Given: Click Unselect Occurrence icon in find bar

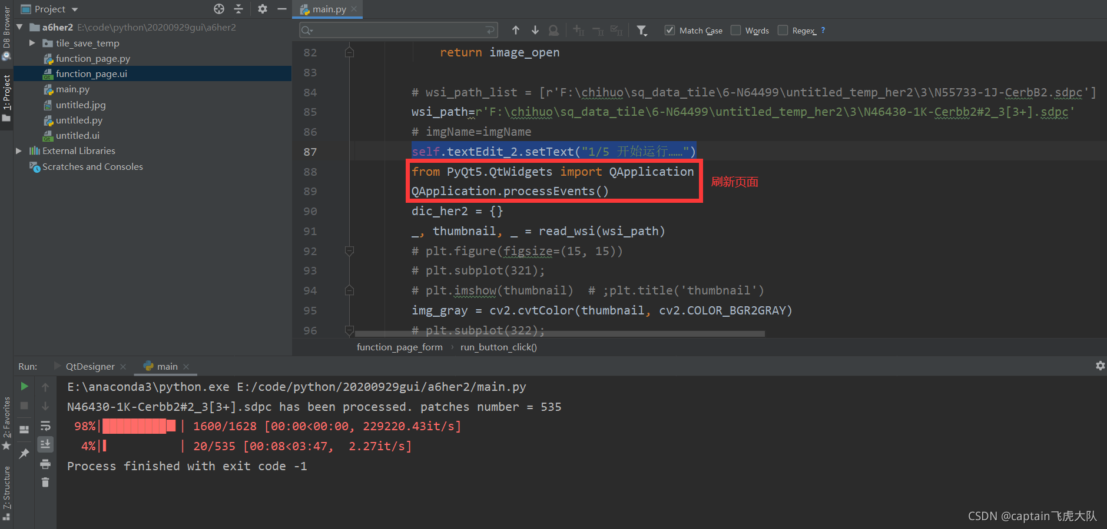Looking at the screenshot, I should pos(598,30).
